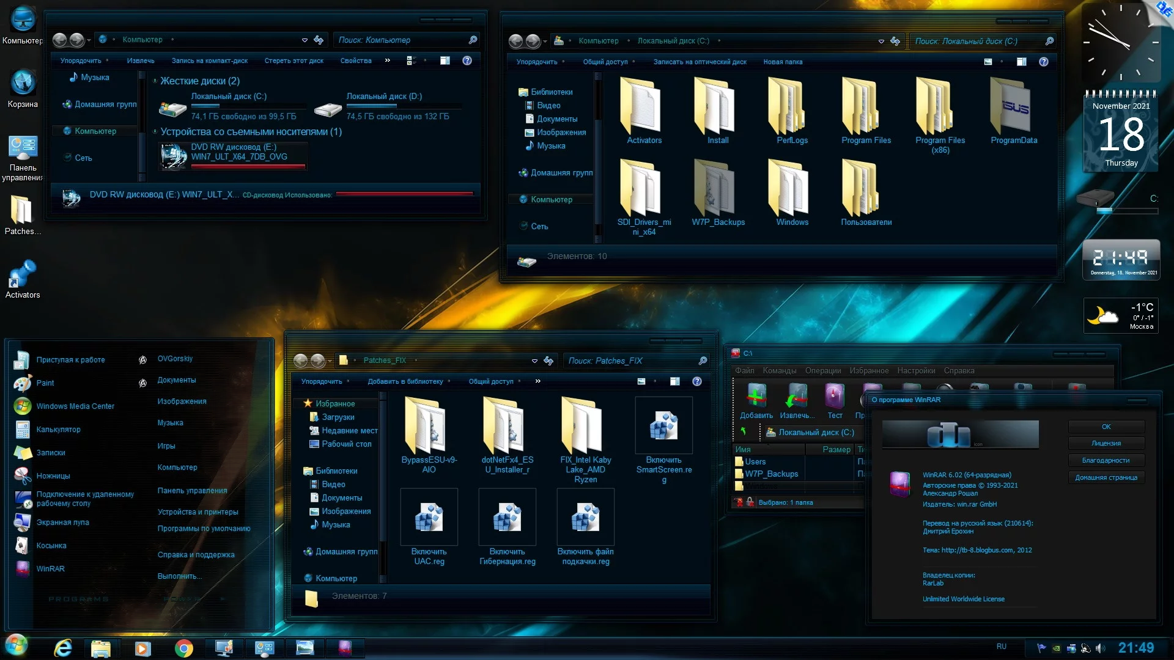This screenshot has height=660, width=1174.
Task: Open the Настройки menu in WinRAR
Action: [x=916, y=370]
